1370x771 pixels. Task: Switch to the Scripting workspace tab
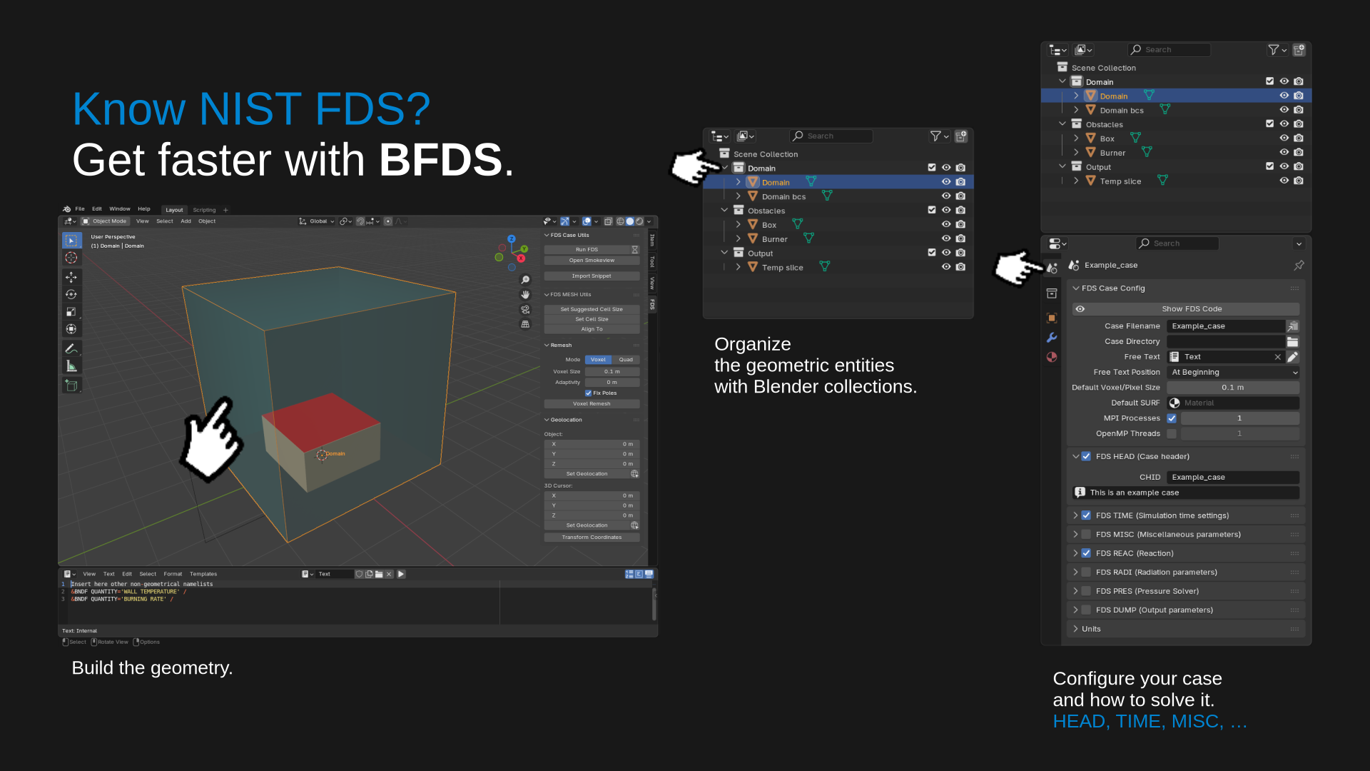point(204,210)
